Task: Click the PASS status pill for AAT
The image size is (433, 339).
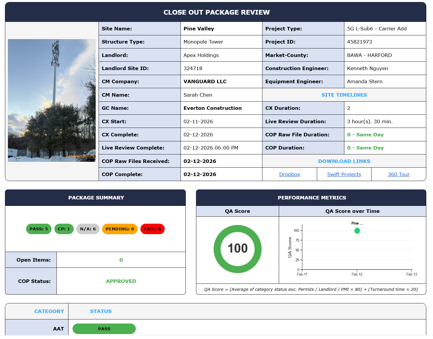Action: point(104,328)
